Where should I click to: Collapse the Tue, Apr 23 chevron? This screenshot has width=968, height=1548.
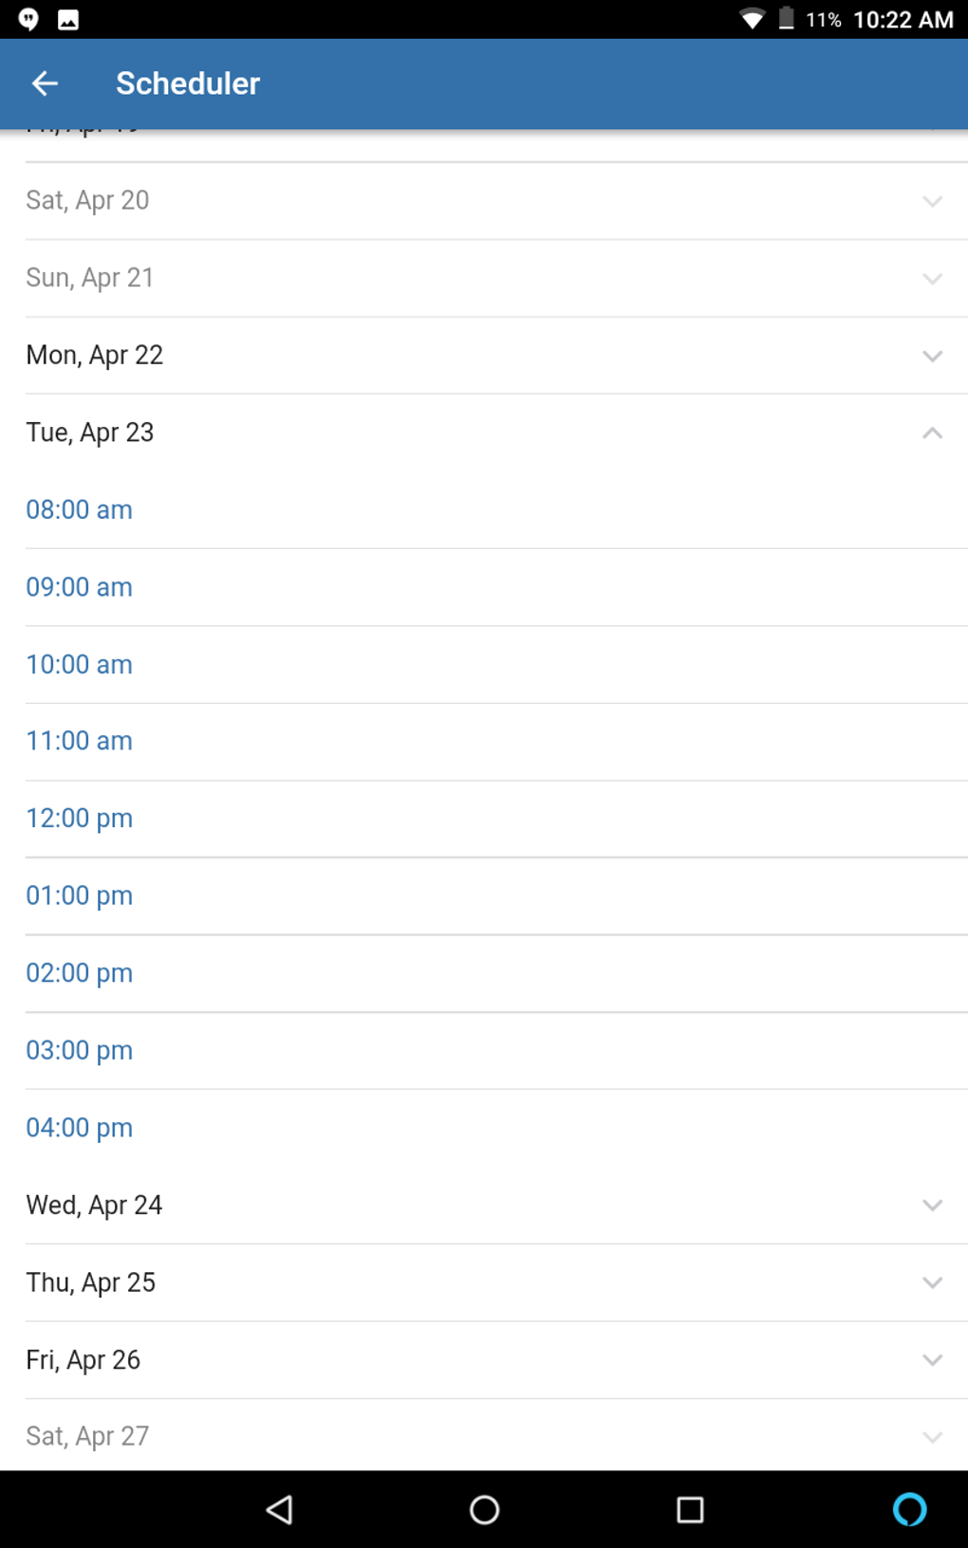coord(932,433)
